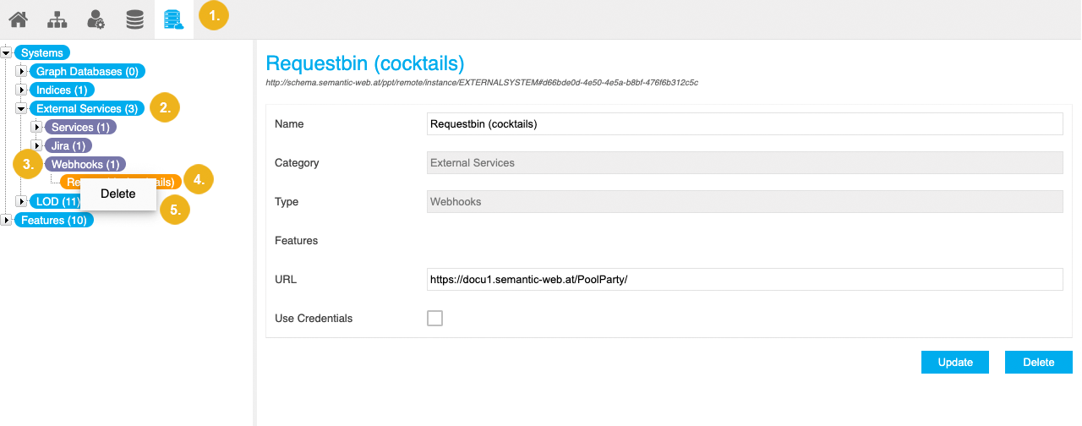
Task: Click the Requestbin (cocktails) page heading
Action: click(365, 63)
